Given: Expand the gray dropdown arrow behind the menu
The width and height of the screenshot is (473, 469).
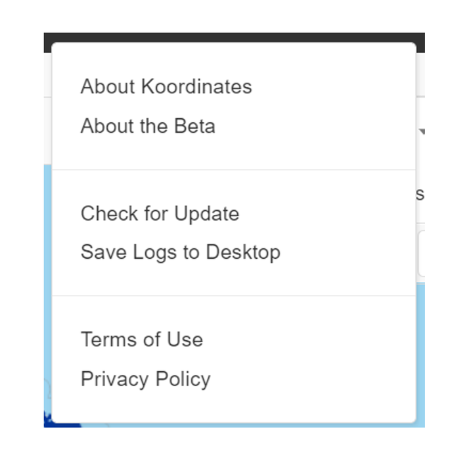Looking at the screenshot, I should tap(422, 131).
